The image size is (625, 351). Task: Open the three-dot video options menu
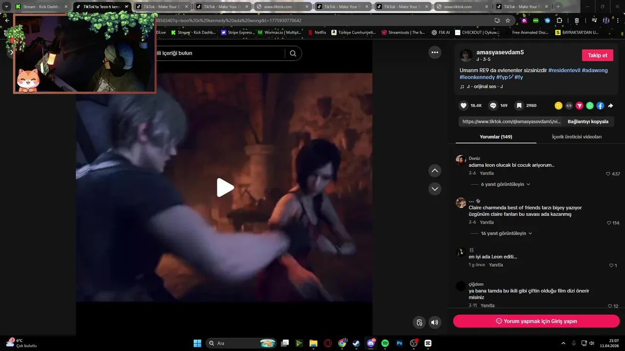[x=435, y=52]
